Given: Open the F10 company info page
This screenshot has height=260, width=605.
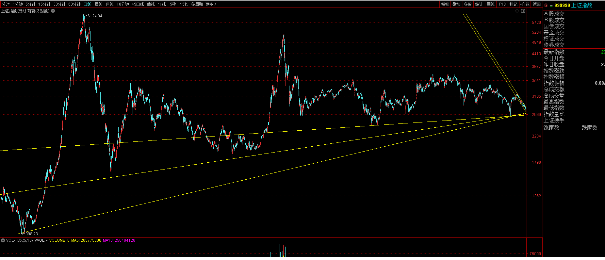Looking at the screenshot, I should [x=502, y=4].
